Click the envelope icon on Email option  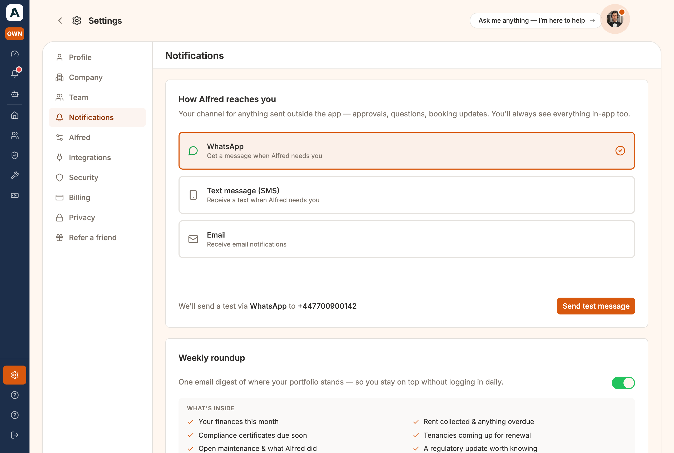193,239
